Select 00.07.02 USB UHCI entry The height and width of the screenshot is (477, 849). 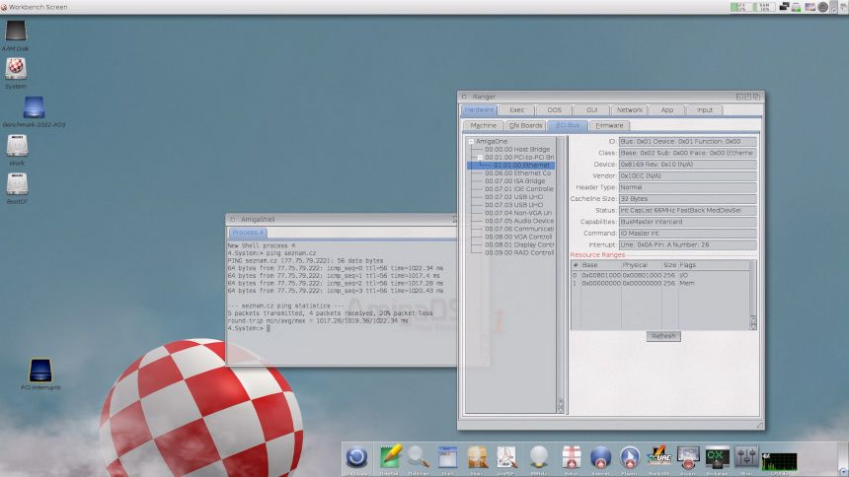click(513, 197)
